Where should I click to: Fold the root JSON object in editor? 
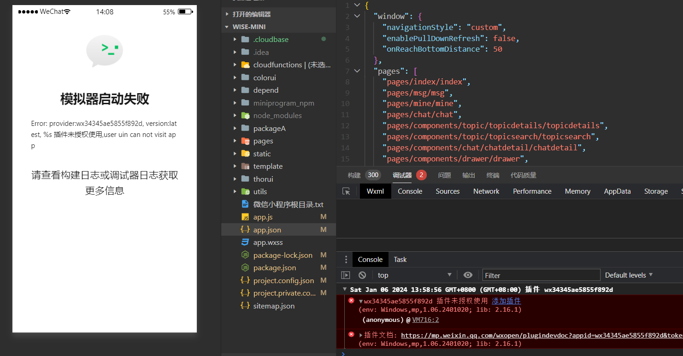(357, 5)
